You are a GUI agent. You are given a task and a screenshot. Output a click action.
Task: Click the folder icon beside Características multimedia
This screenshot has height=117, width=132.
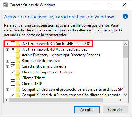(x=17, y=66)
